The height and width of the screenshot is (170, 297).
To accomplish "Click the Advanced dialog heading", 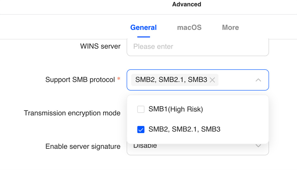I will [187, 4].
